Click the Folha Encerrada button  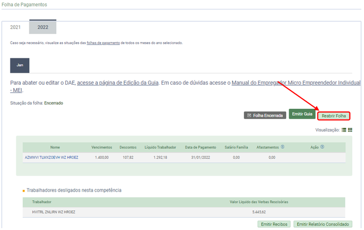265,115
